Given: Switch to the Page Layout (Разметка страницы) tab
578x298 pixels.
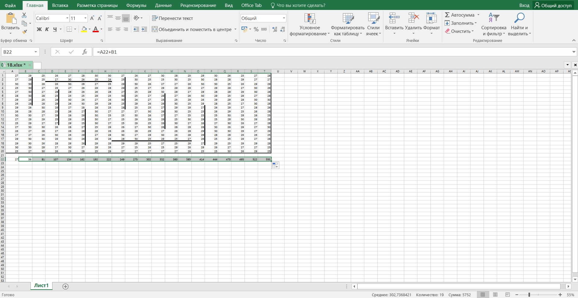Looking at the screenshot, I should [97, 5].
